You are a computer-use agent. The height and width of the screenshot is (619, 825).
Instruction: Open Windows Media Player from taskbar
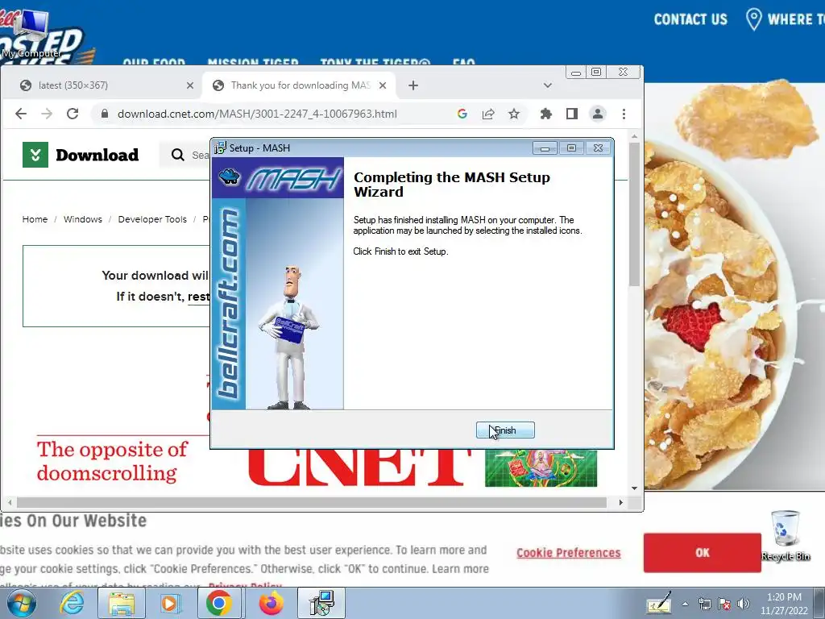(170, 603)
